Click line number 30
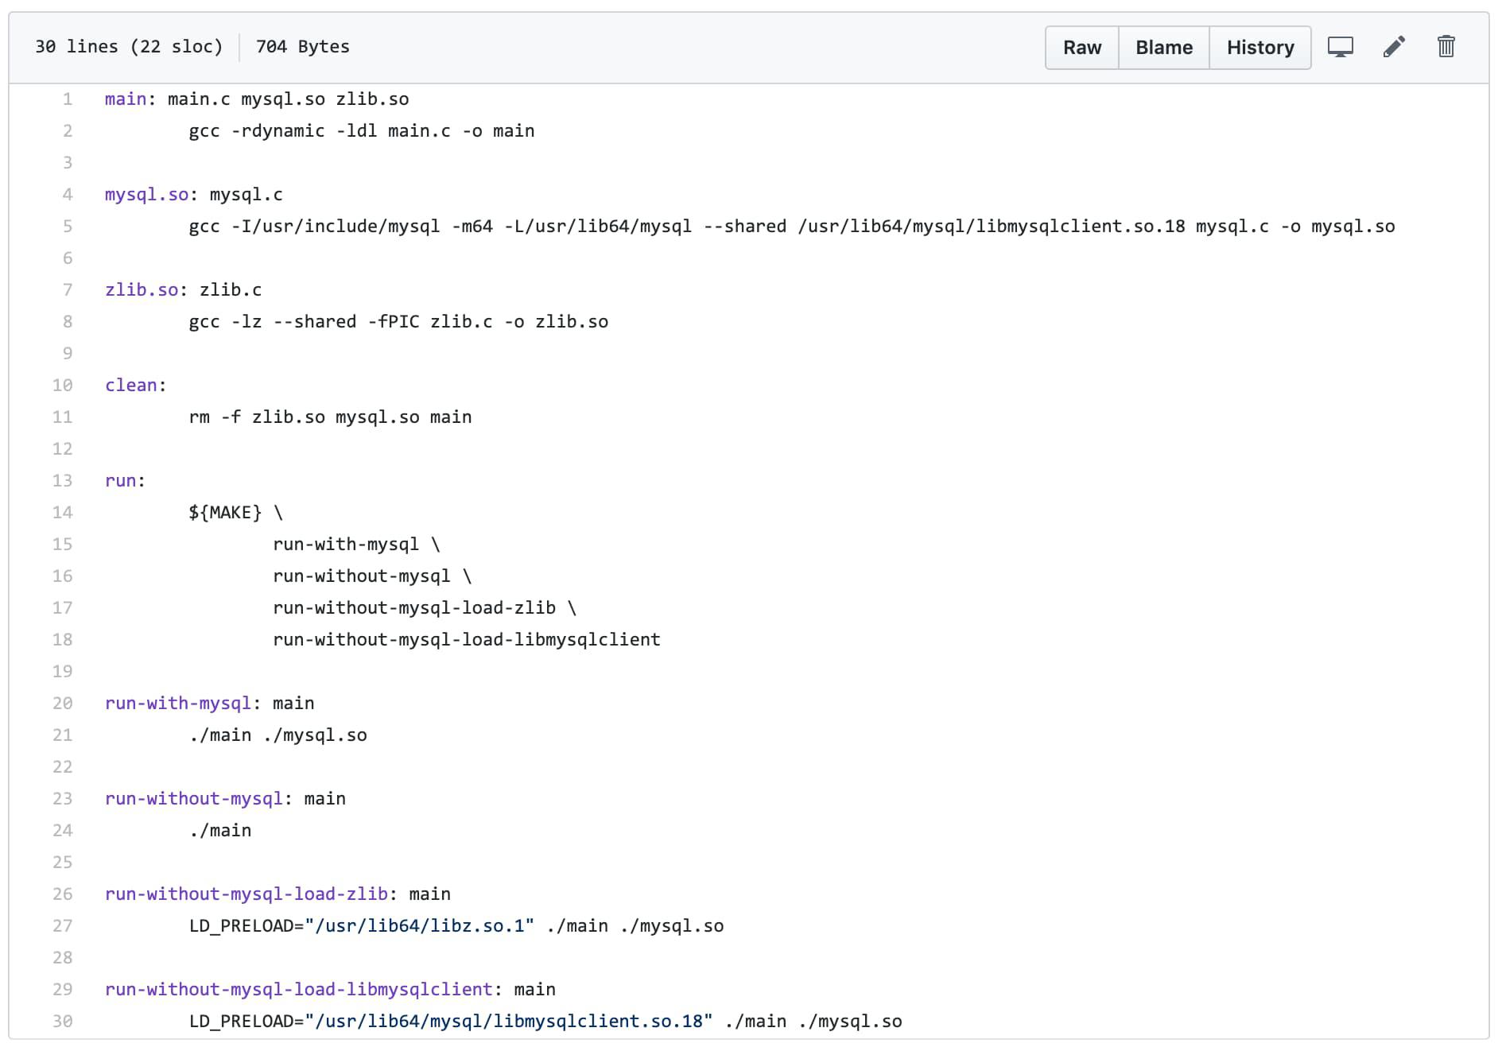This screenshot has width=1506, height=1051. tap(63, 1022)
